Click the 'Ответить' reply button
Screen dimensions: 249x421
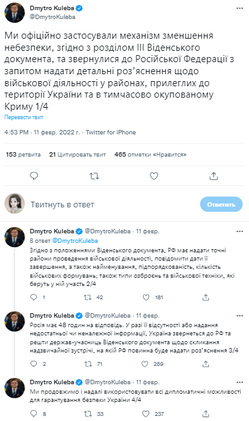[x=221, y=205]
